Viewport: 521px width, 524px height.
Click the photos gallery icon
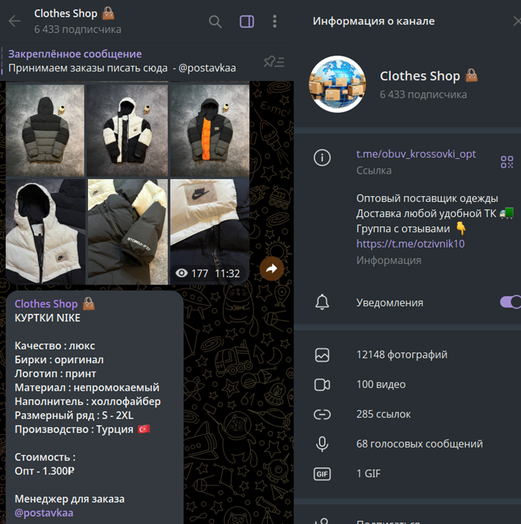[322, 355]
